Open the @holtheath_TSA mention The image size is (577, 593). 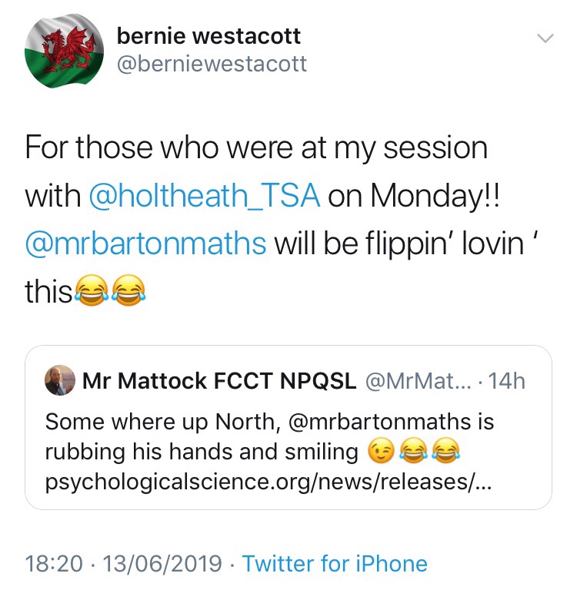(205, 195)
